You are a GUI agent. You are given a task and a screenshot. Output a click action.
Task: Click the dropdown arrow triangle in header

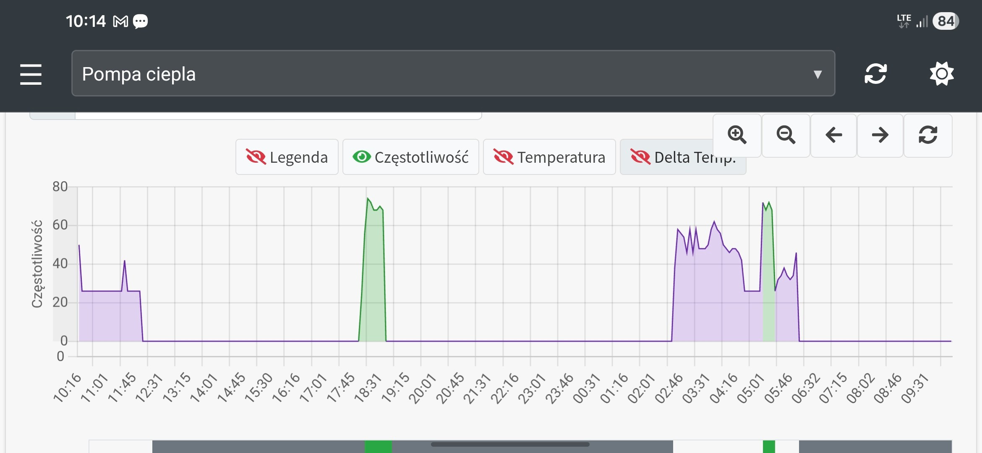[x=817, y=75]
